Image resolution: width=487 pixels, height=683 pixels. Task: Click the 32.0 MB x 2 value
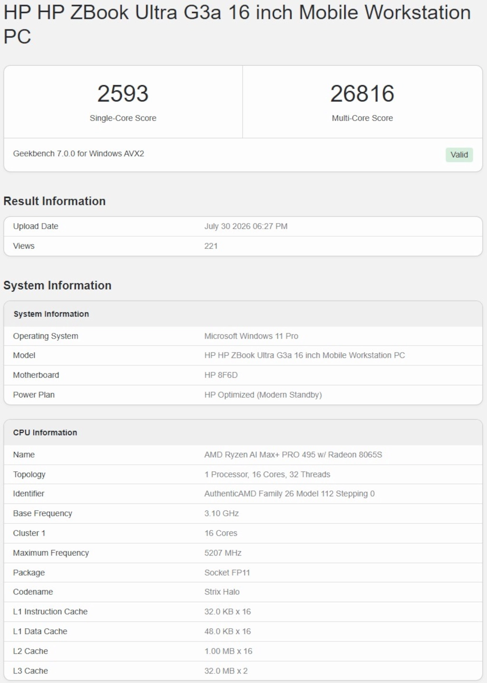[226, 671]
